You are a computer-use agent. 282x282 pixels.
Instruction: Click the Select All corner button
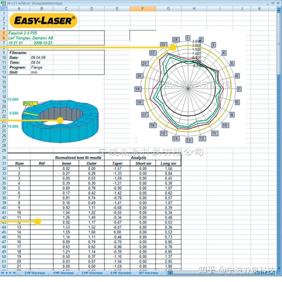[4, 8]
